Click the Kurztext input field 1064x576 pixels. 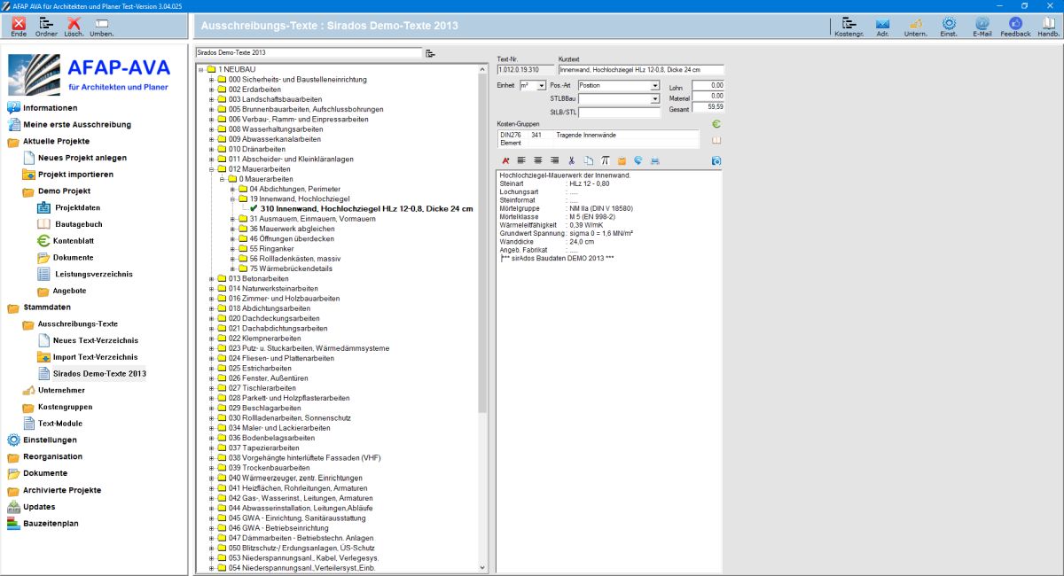(640, 69)
